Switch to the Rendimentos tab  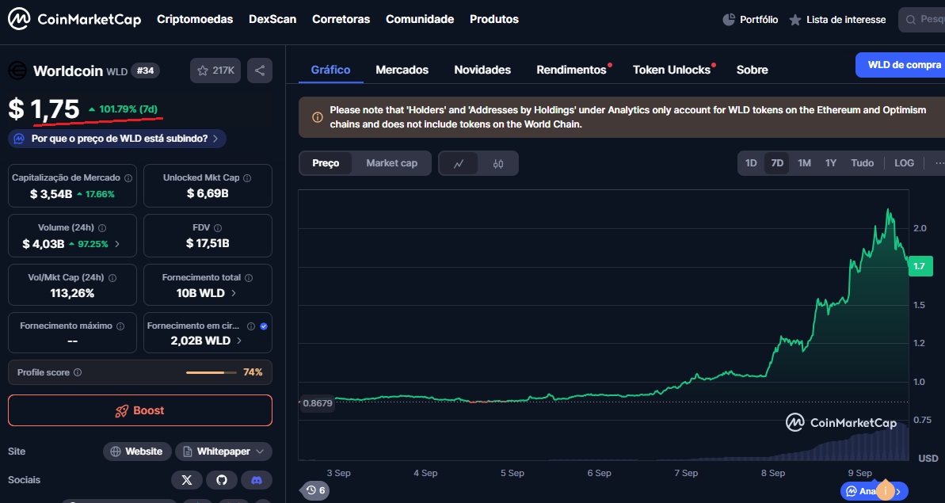pos(571,70)
